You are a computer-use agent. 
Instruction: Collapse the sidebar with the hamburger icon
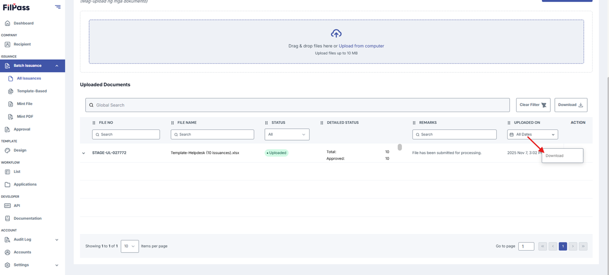point(58,7)
